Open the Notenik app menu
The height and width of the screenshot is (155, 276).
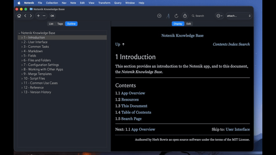pos(29,3)
